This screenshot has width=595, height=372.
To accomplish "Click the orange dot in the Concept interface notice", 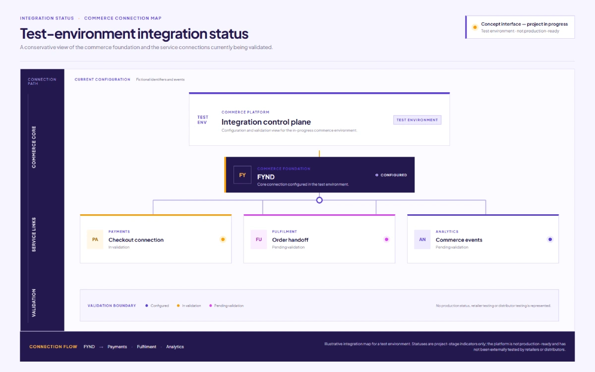I will 475,27.
